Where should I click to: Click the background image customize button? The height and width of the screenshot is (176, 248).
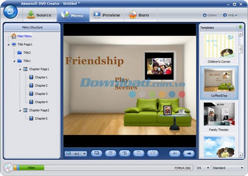point(96,153)
